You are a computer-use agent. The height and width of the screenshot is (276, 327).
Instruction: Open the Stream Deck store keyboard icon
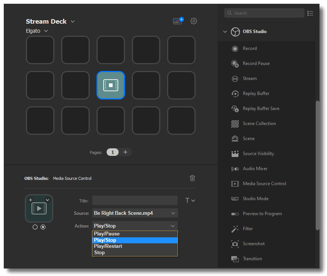178,21
